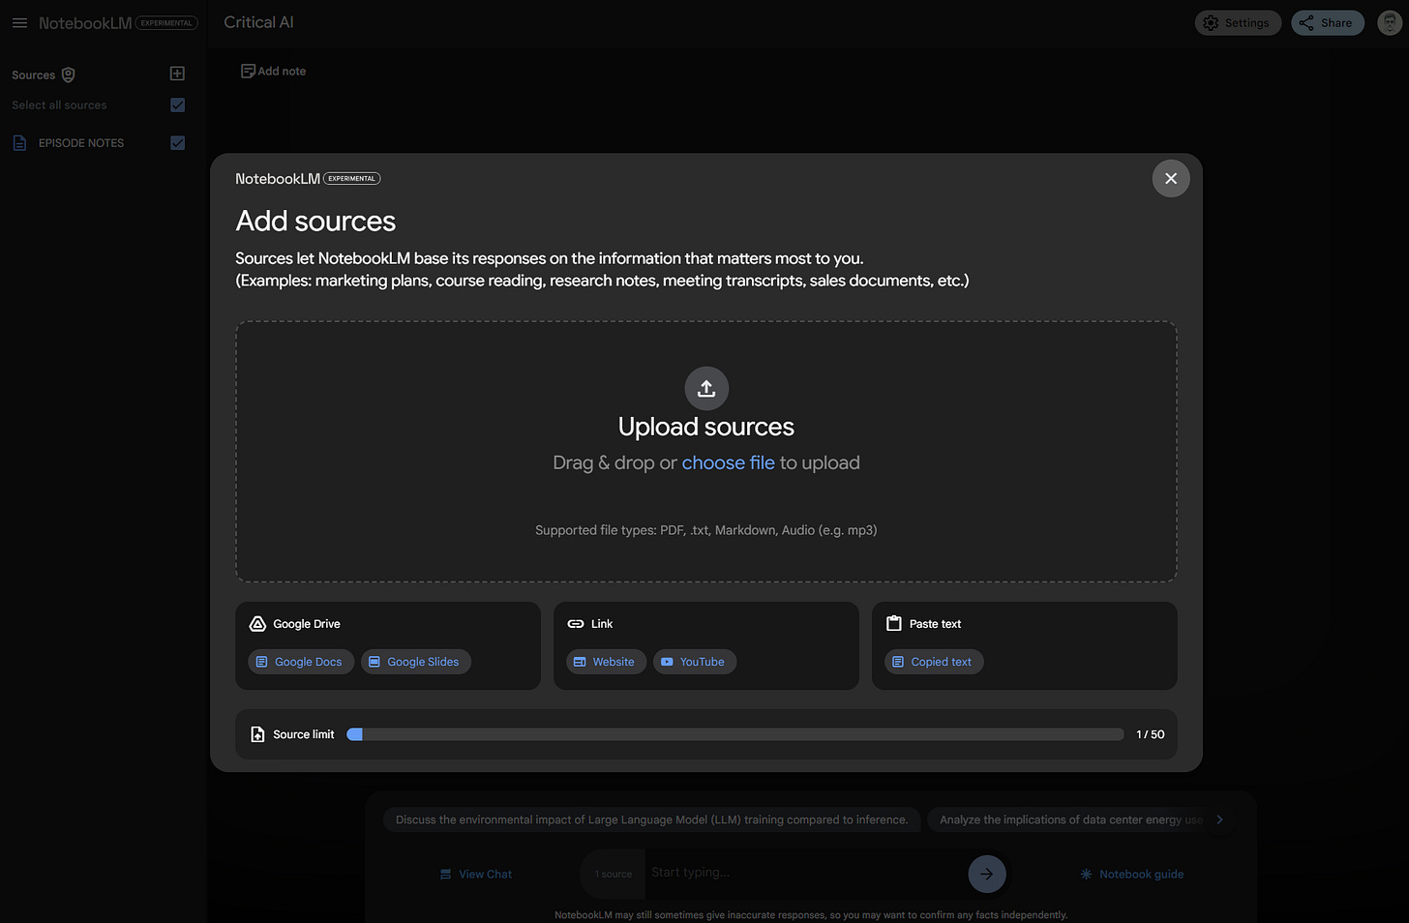Select Google Slides source option
1409x923 pixels.
(x=416, y=662)
